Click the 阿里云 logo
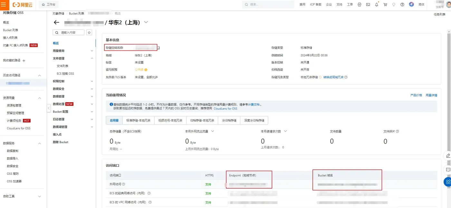This screenshot has height=208, width=451. (22, 5)
